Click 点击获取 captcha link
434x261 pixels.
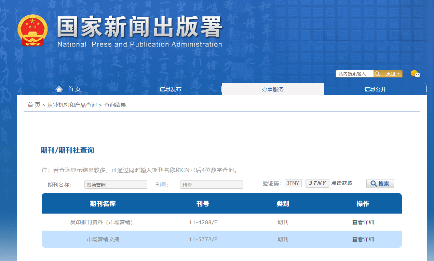click(x=342, y=183)
